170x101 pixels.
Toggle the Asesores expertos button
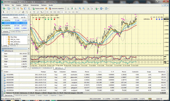click(x=56, y=8)
